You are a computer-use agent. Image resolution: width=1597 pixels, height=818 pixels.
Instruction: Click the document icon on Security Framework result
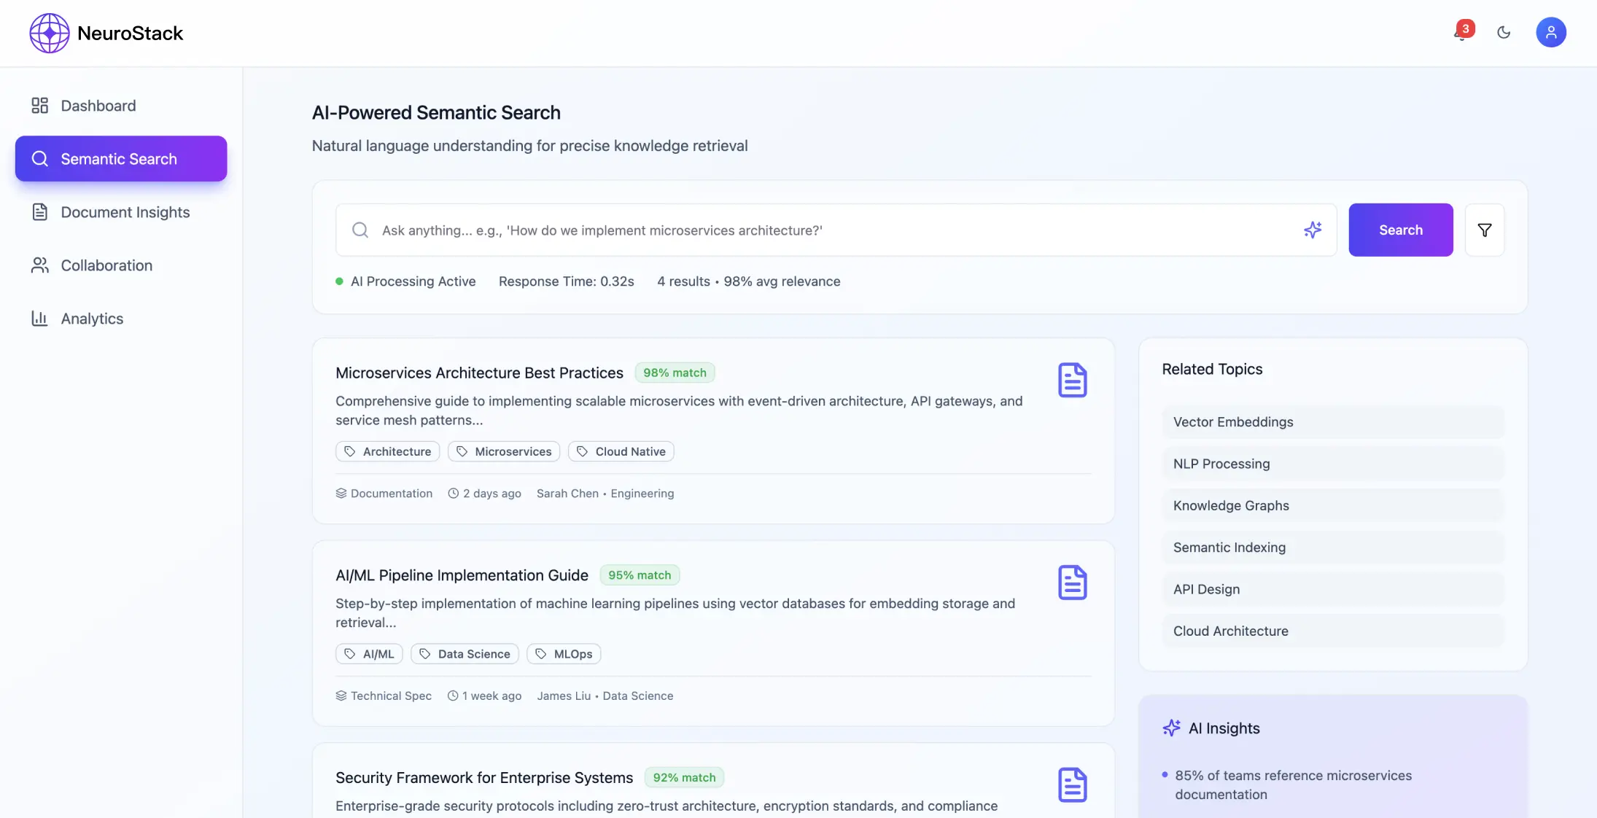pyautogui.click(x=1072, y=784)
